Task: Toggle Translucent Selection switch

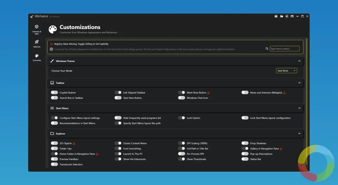Action: click(54, 164)
